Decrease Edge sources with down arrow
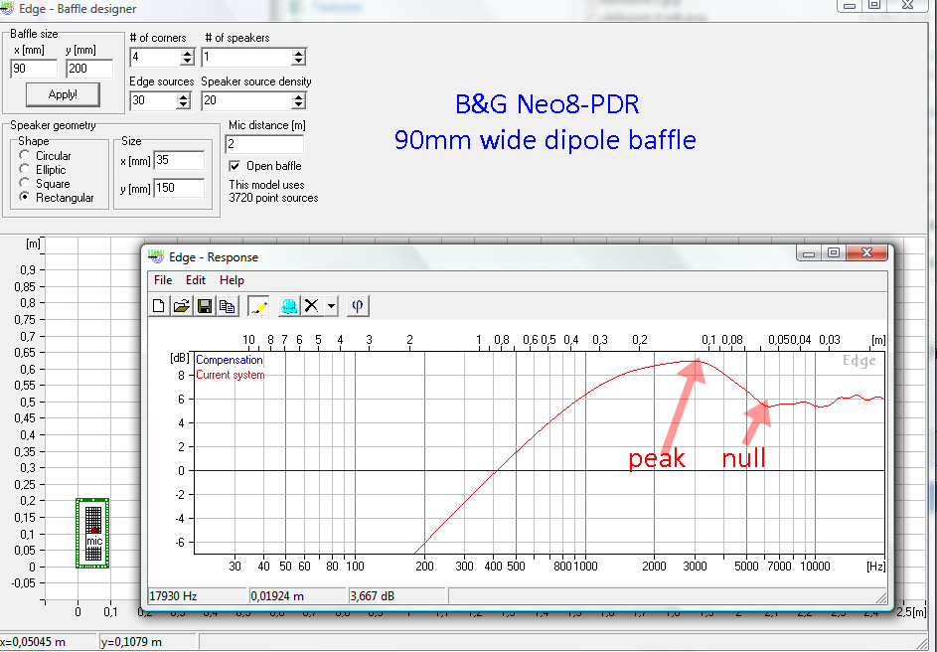This screenshot has height=652, width=937. click(184, 104)
